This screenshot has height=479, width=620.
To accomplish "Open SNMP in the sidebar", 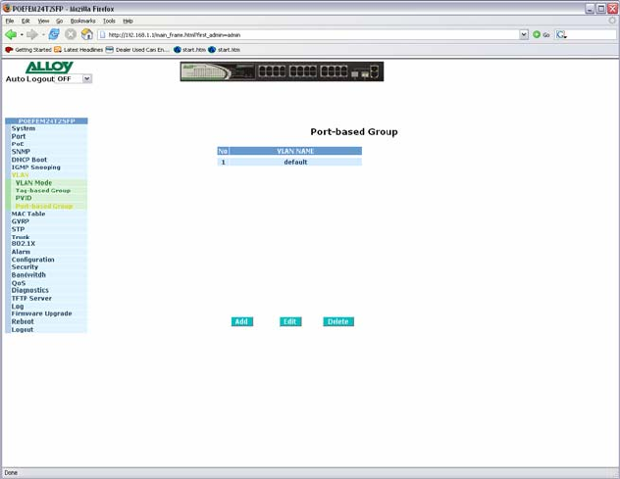I will (21, 152).
